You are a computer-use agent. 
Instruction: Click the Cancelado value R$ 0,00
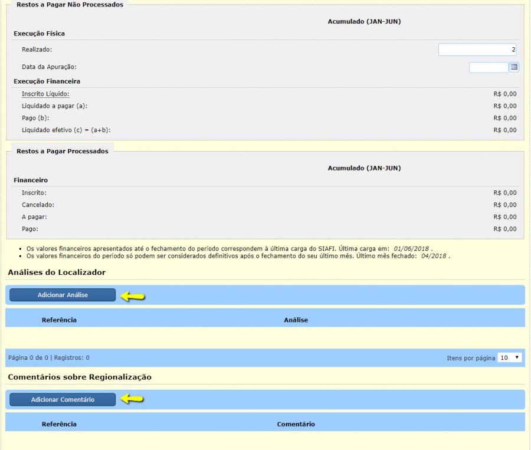[505, 205]
